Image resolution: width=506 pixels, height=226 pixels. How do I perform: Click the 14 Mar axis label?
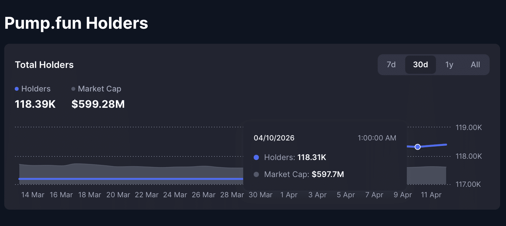(x=32, y=195)
